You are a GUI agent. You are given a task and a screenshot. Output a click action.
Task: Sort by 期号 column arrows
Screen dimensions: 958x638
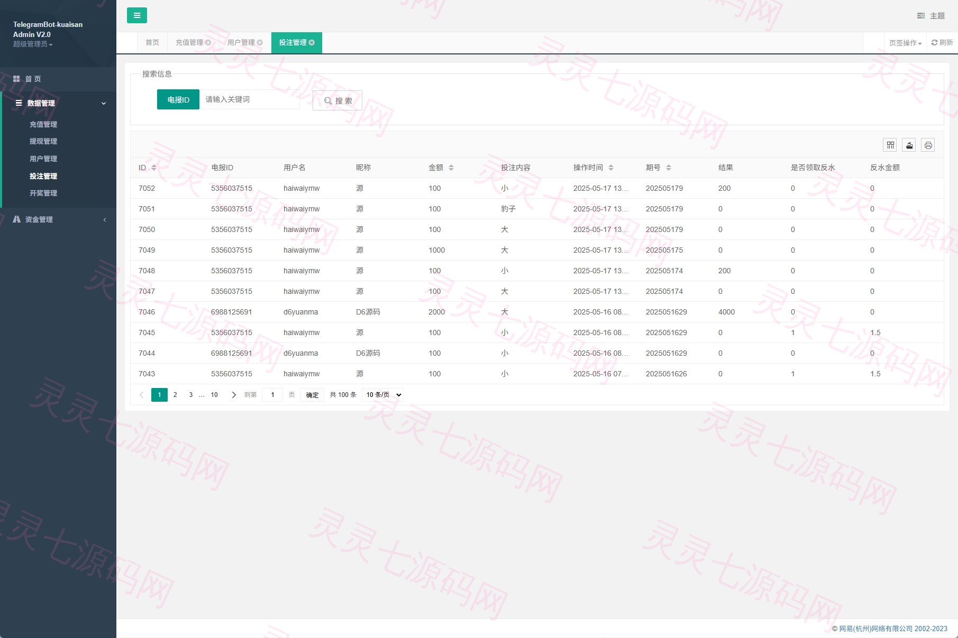[x=669, y=168]
